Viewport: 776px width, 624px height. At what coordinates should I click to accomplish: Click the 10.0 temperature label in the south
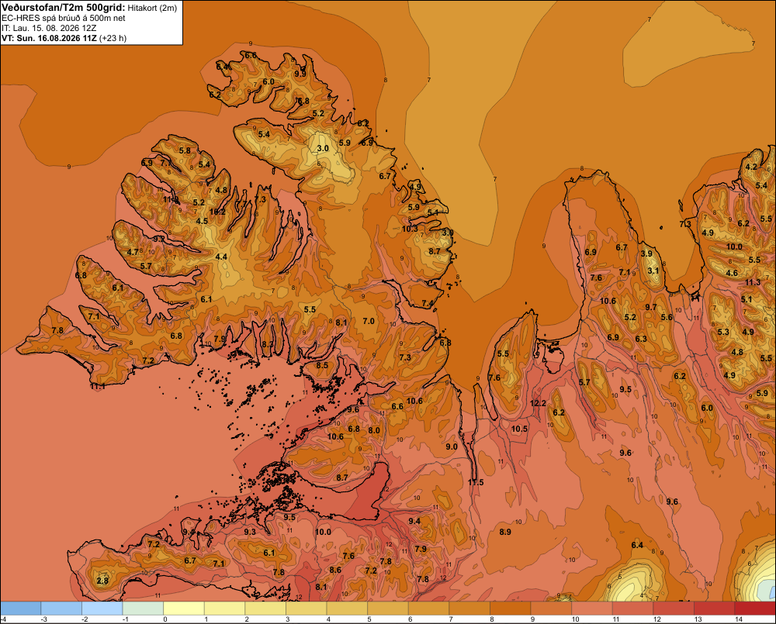(323, 532)
